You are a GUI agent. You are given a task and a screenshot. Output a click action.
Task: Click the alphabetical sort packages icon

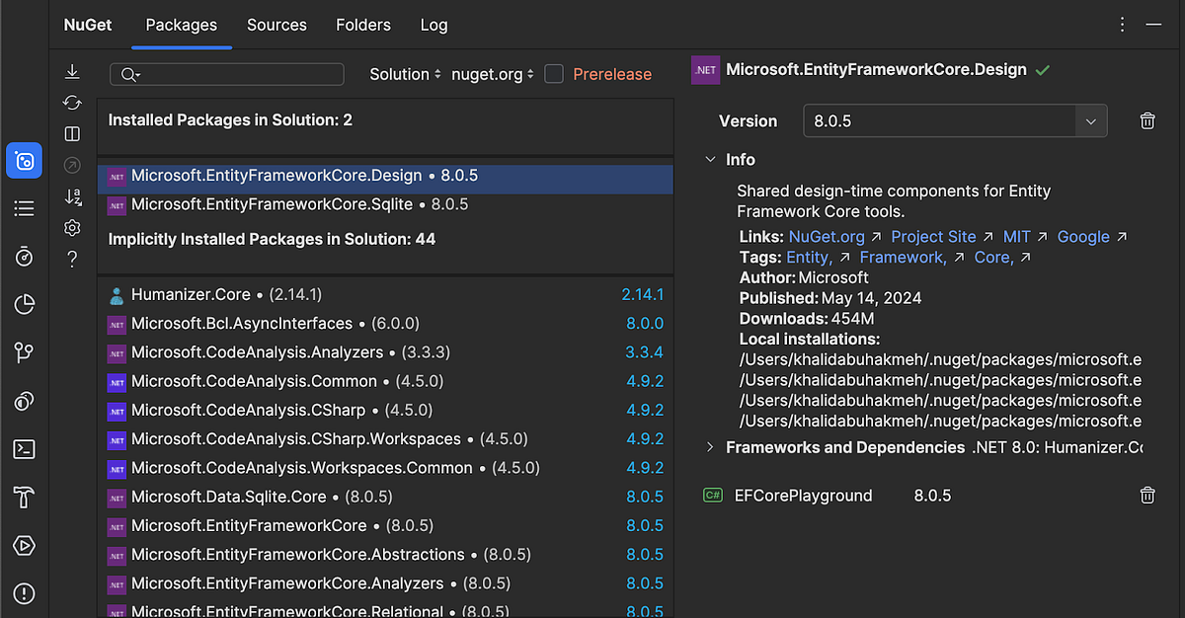[x=71, y=196]
